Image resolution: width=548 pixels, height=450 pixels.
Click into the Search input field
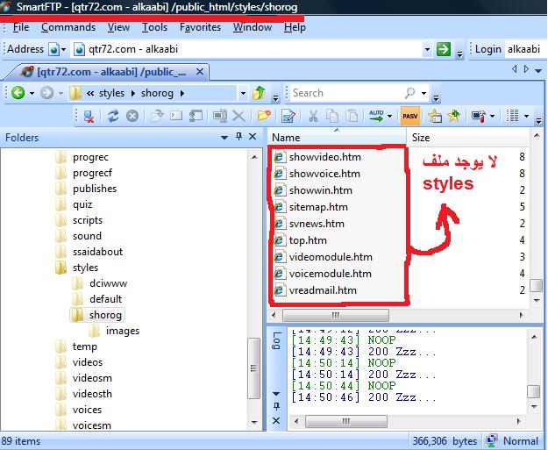346,93
